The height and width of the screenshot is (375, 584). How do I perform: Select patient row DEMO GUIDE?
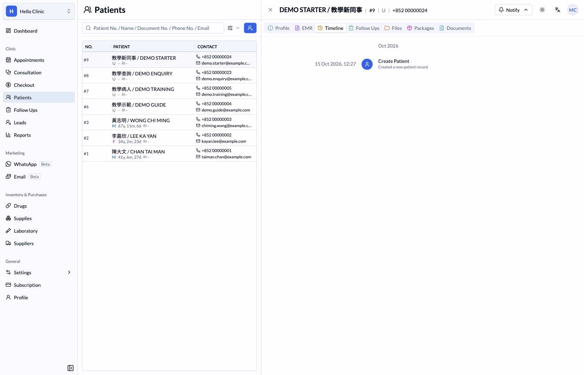(169, 107)
